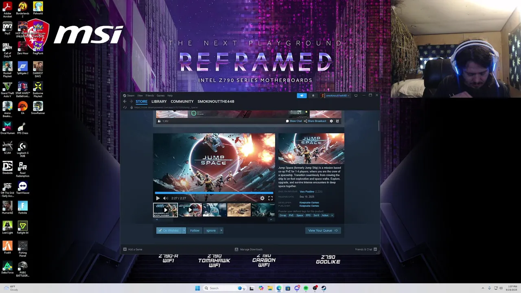Click the Action tag
Screen dimensions: 521x293
point(325,215)
